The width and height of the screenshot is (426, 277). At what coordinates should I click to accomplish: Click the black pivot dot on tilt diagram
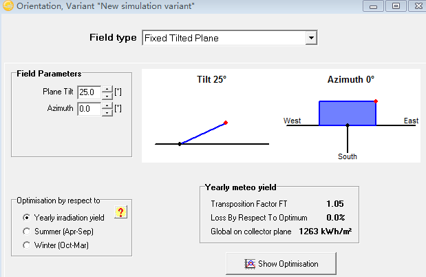coord(180,144)
